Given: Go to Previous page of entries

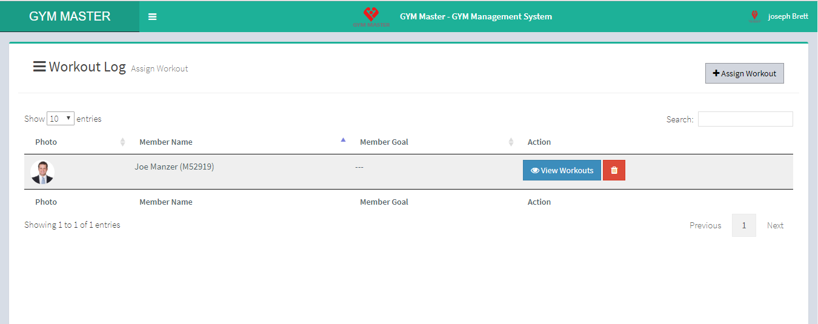Looking at the screenshot, I should coord(705,225).
